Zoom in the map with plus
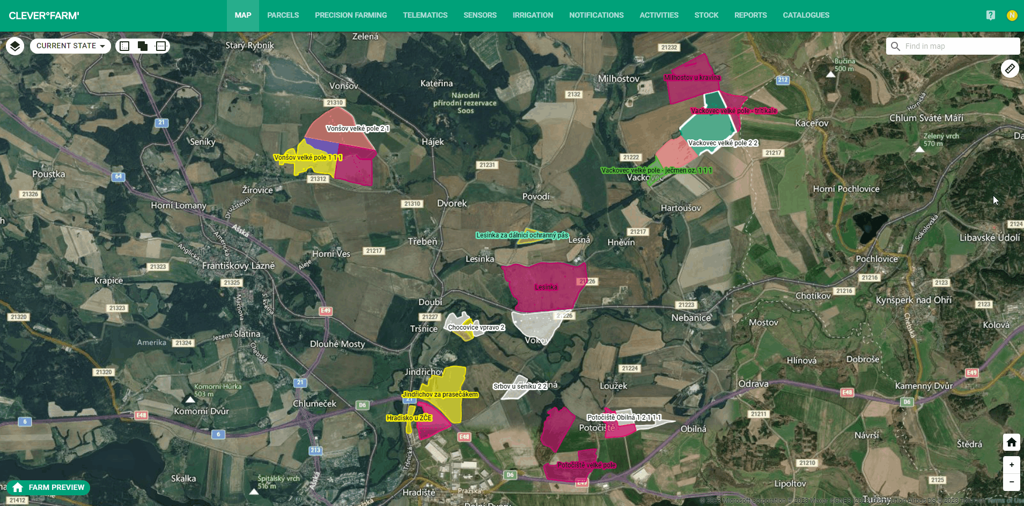 [x=1012, y=465]
